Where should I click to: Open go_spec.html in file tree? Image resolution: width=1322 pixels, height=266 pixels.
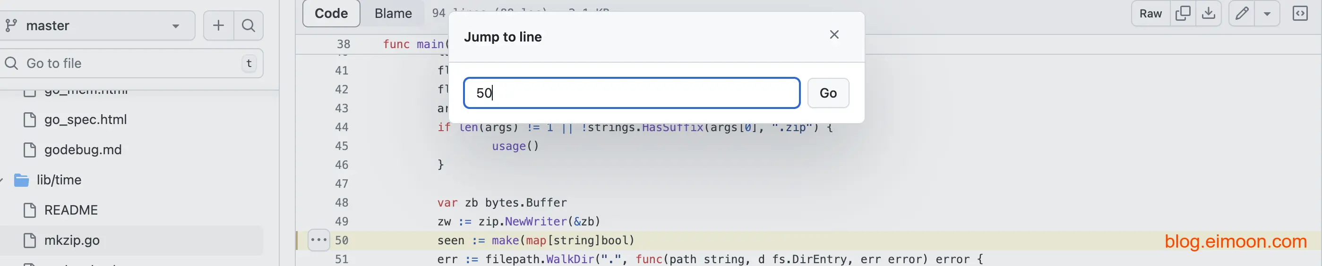[x=85, y=120]
